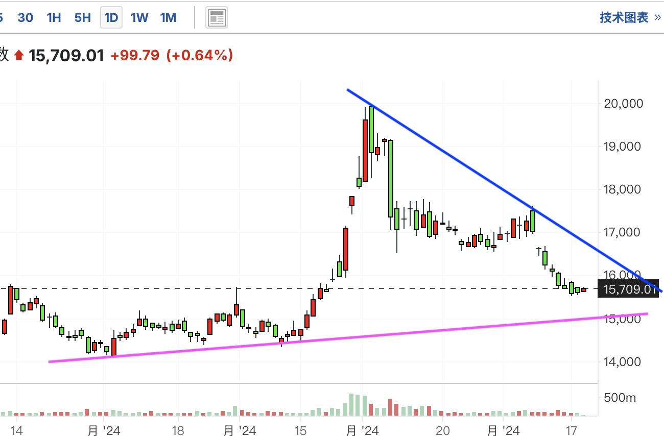Click the 17,000 price axis label
This screenshot has width=664, height=436.
[x=623, y=232]
